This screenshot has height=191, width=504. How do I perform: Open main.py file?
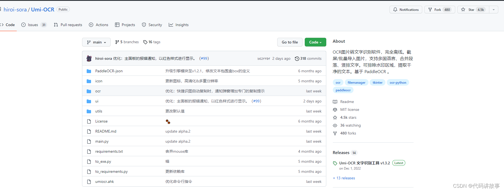[x=102, y=141]
